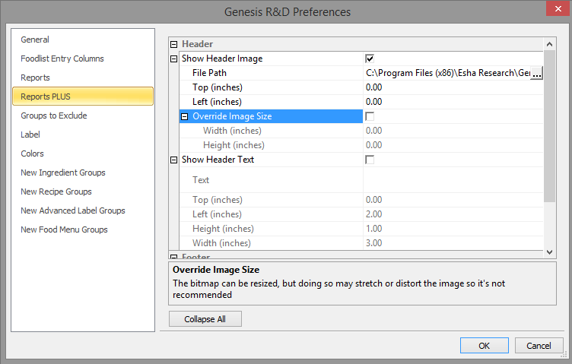572x364 pixels.
Task: Click the Collapse All button
Action: [x=205, y=319]
